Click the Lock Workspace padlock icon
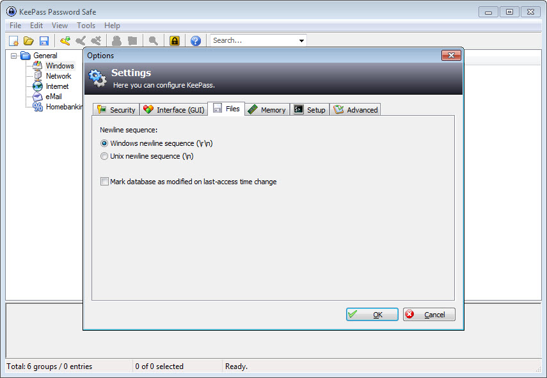Viewport: 547px width, 378px height. tap(175, 41)
